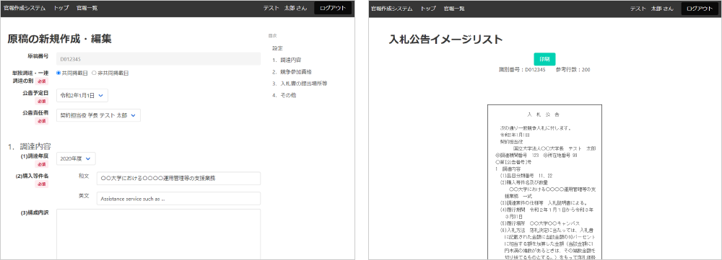Click 官報作成システム brand in right window

tap(391, 8)
